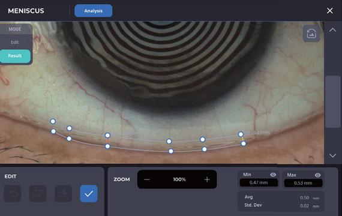
Task: Click the ZOOM label
Action: [122, 179]
